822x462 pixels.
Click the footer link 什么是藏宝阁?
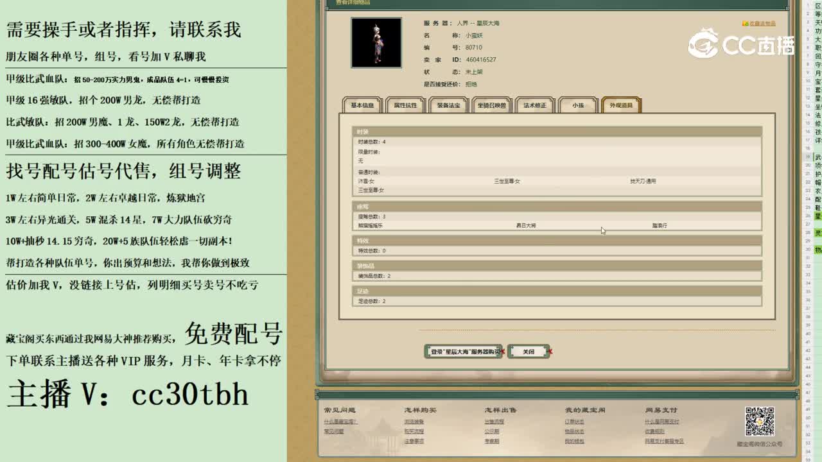click(340, 422)
